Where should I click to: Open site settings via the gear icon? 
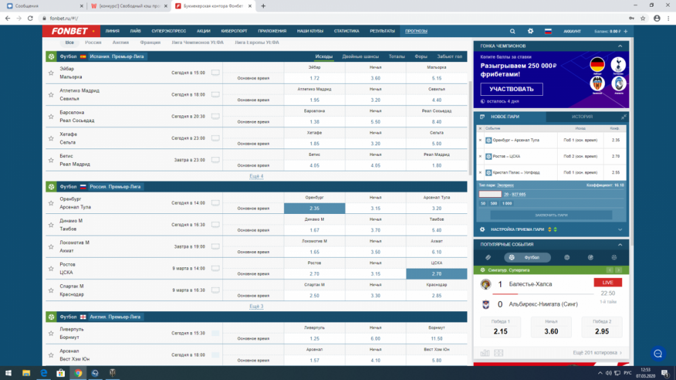click(x=531, y=31)
